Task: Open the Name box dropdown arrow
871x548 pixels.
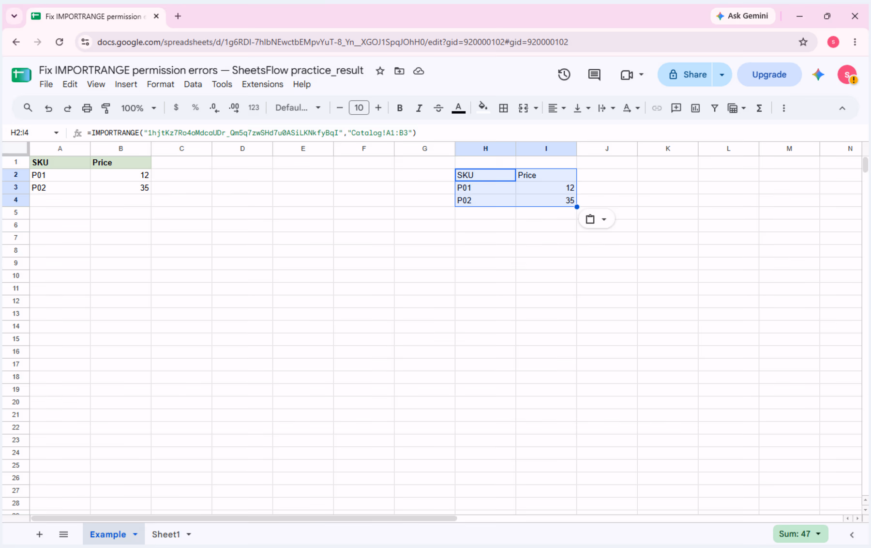Action: [56, 133]
